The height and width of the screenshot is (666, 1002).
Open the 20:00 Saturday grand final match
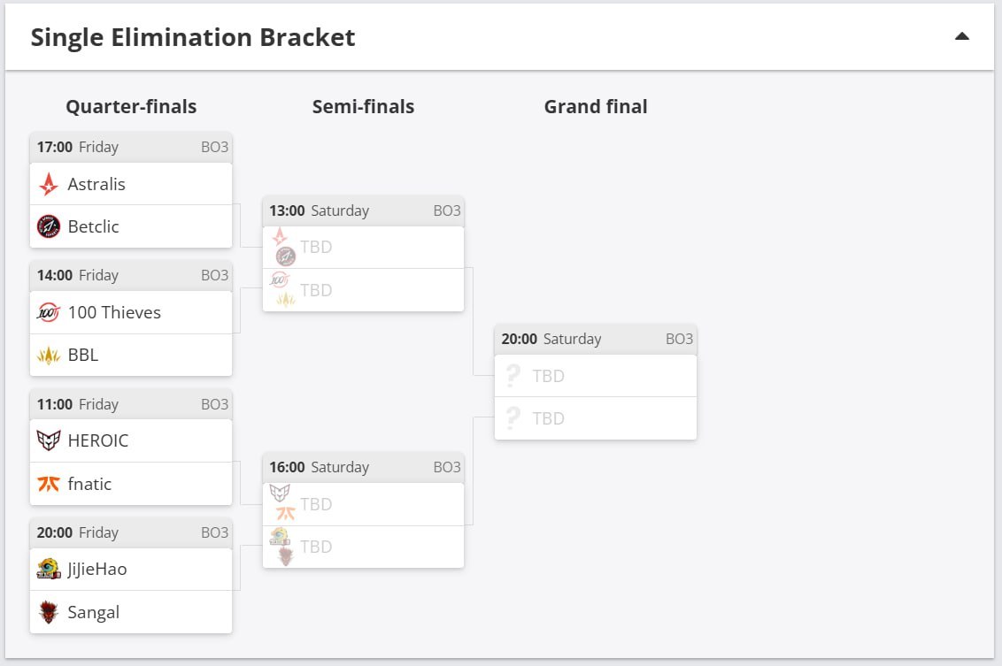coord(596,382)
